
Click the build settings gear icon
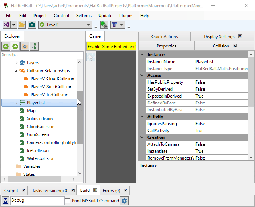point(124,201)
